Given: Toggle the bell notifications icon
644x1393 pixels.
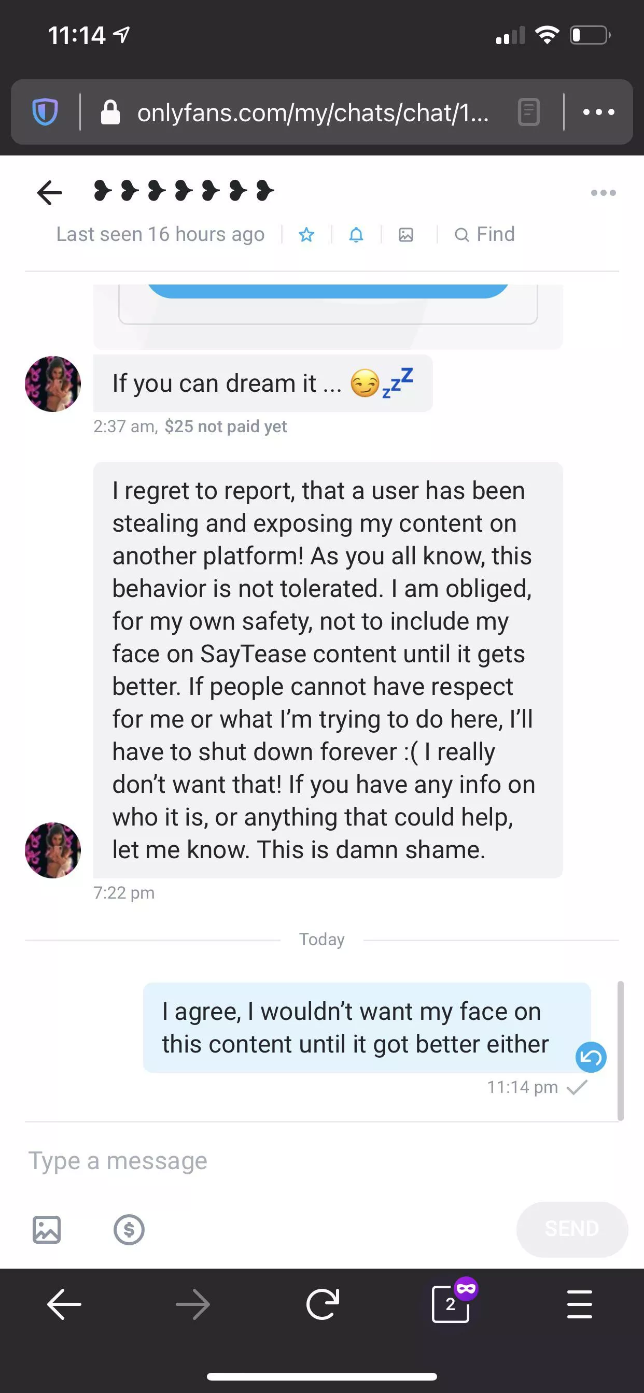Looking at the screenshot, I should click(x=356, y=235).
